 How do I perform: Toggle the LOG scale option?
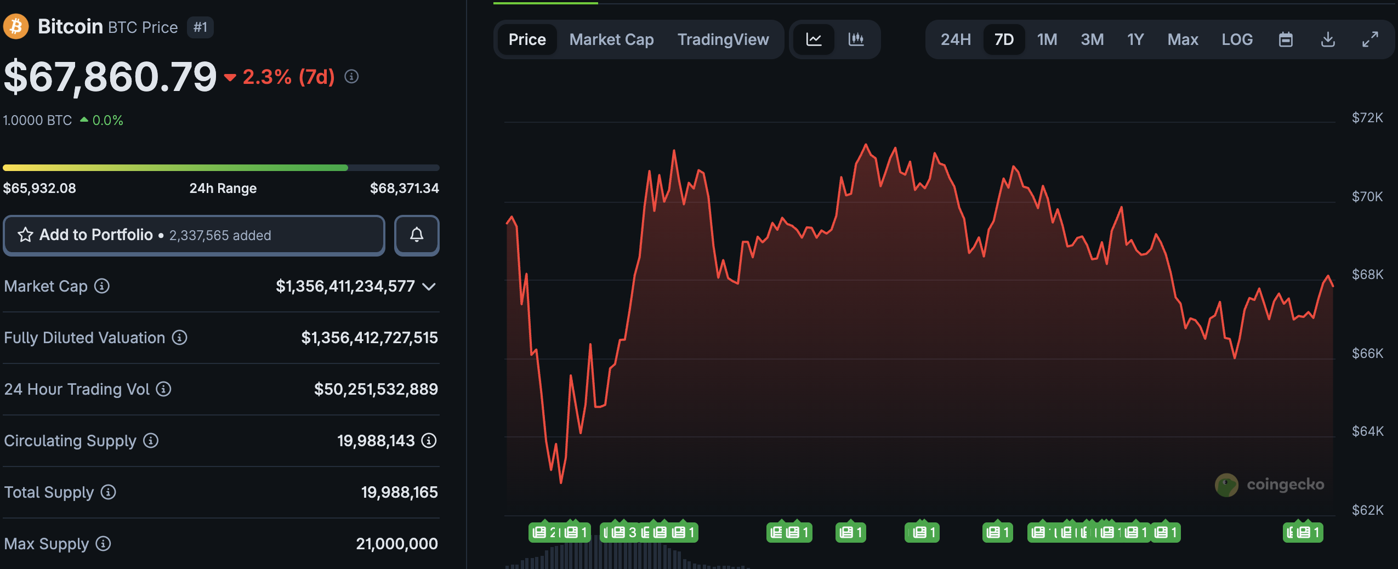1237,39
